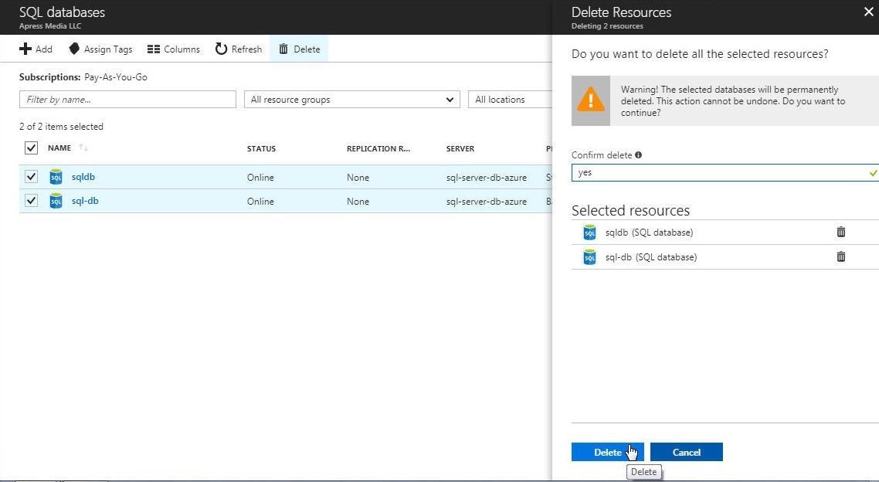Click None replication in sqldb row

click(x=358, y=178)
